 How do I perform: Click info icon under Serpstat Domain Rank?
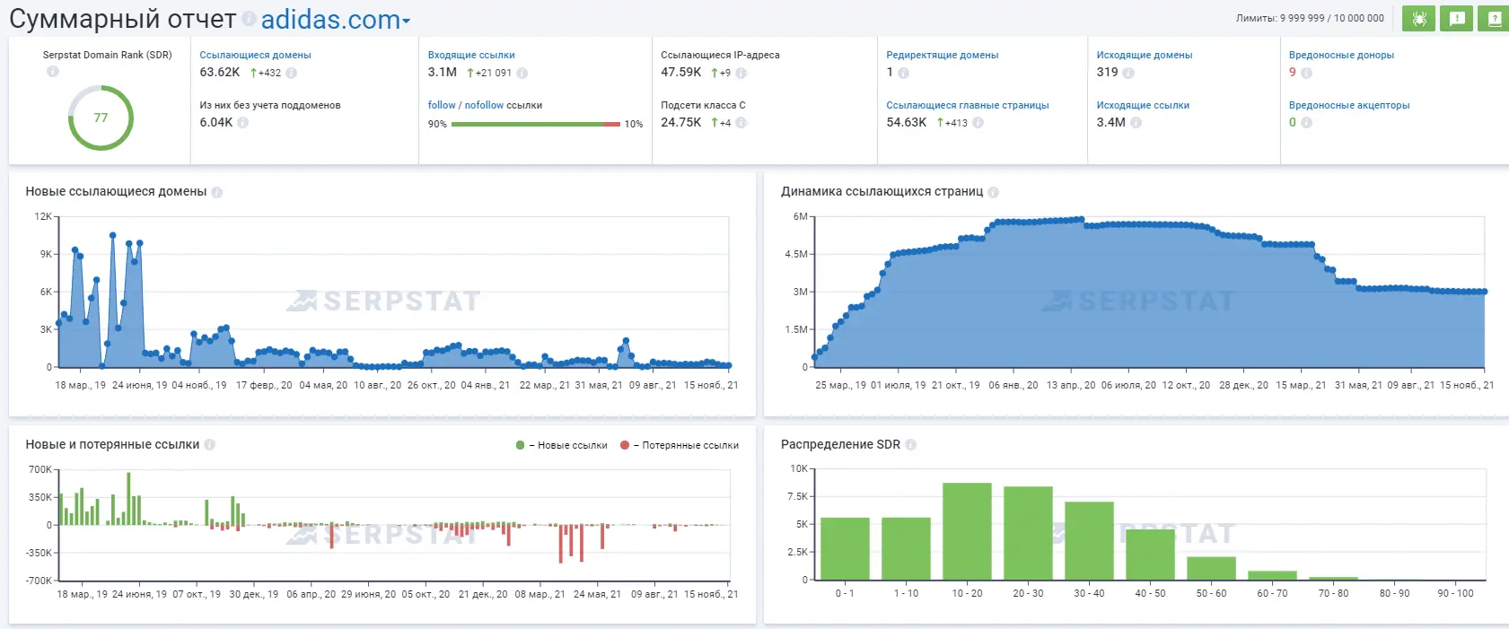[x=53, y=72]
